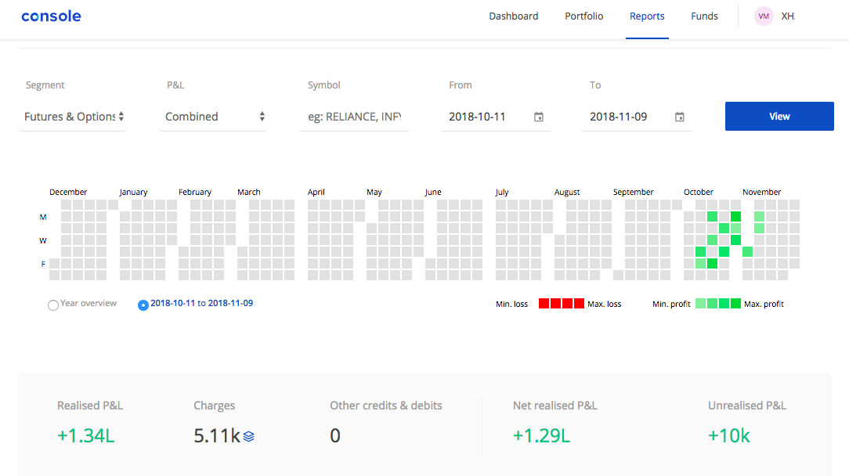Open the From date calendar icon
Viewport: 849px width, 476px height.
(539, 117)
